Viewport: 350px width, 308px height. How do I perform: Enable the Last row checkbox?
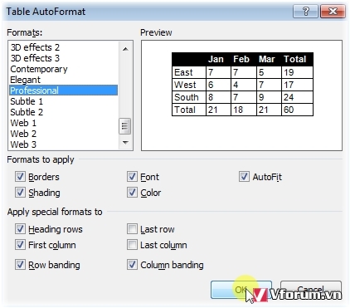tap(132, 229)
